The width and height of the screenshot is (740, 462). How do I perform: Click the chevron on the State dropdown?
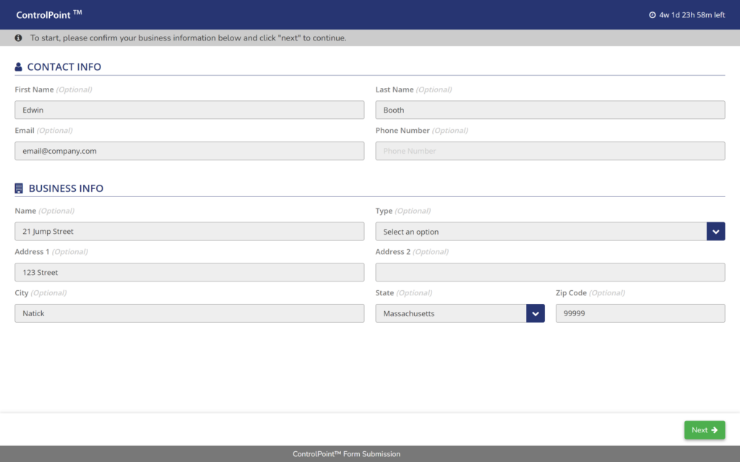click(535, 313)
